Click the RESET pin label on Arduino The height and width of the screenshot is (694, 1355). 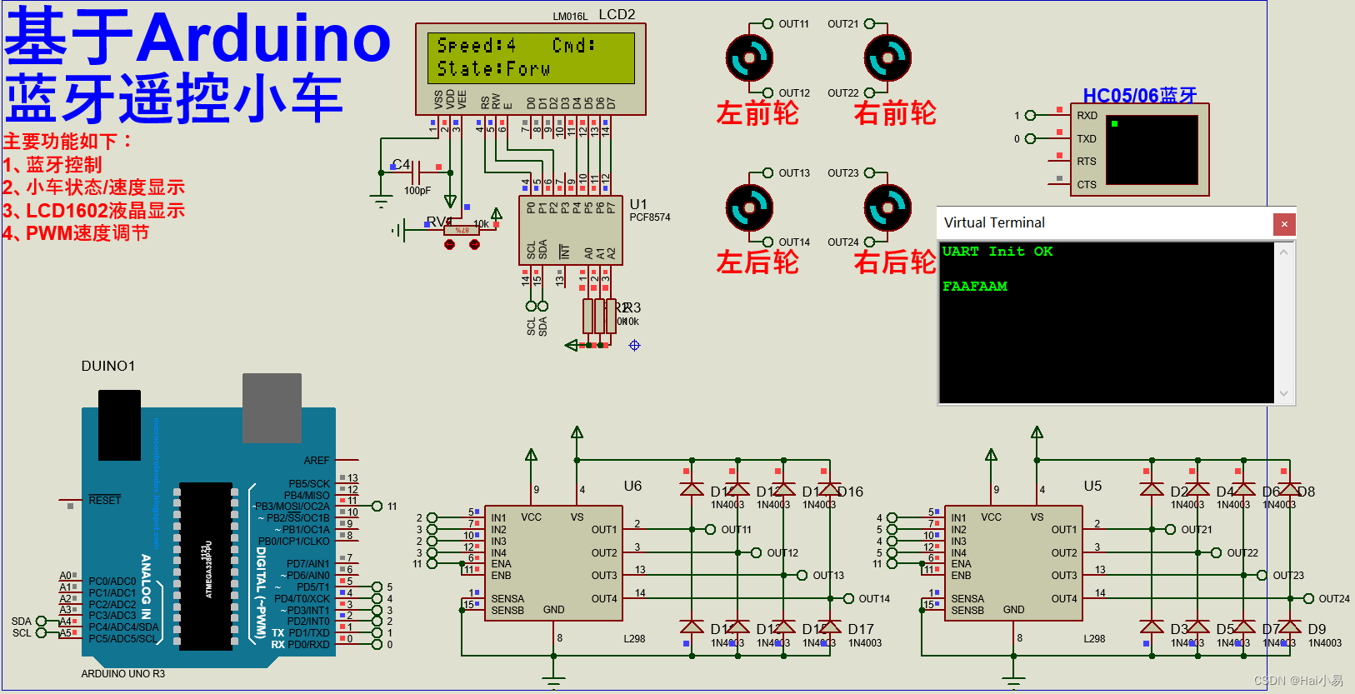[105, 500]
